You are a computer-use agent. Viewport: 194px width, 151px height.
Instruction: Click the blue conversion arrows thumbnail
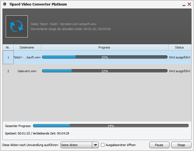click(17, 26)
